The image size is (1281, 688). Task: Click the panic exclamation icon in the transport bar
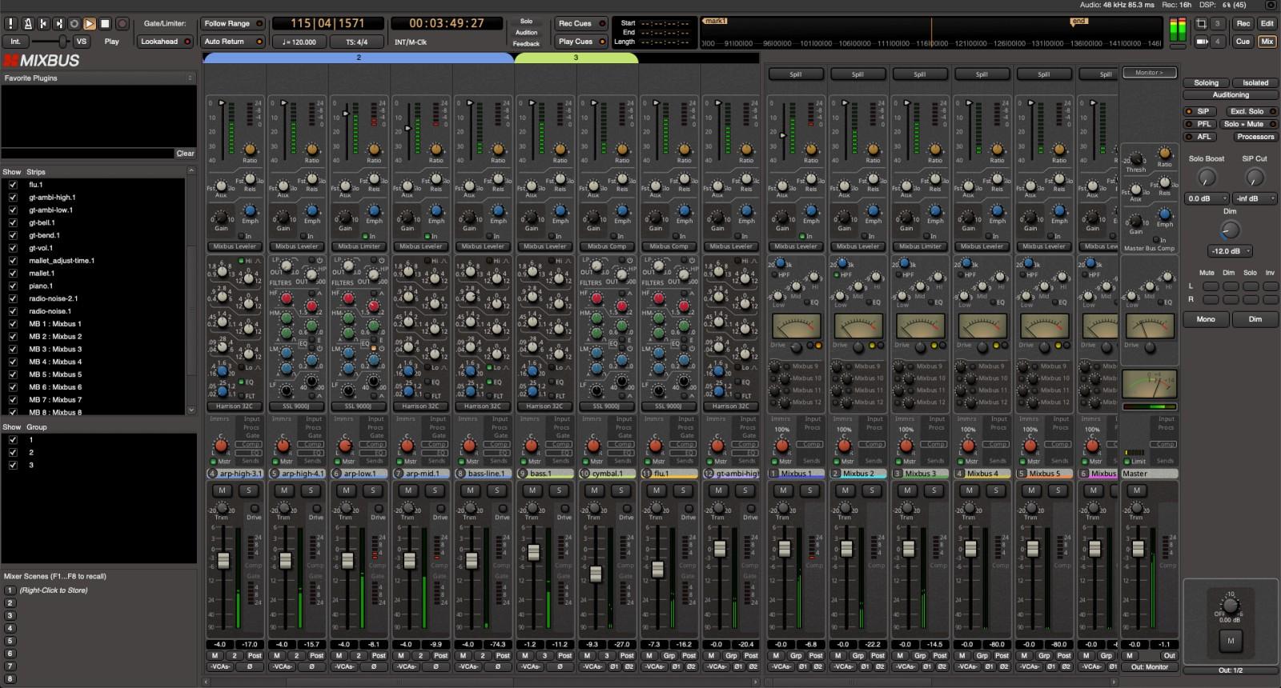11,24
